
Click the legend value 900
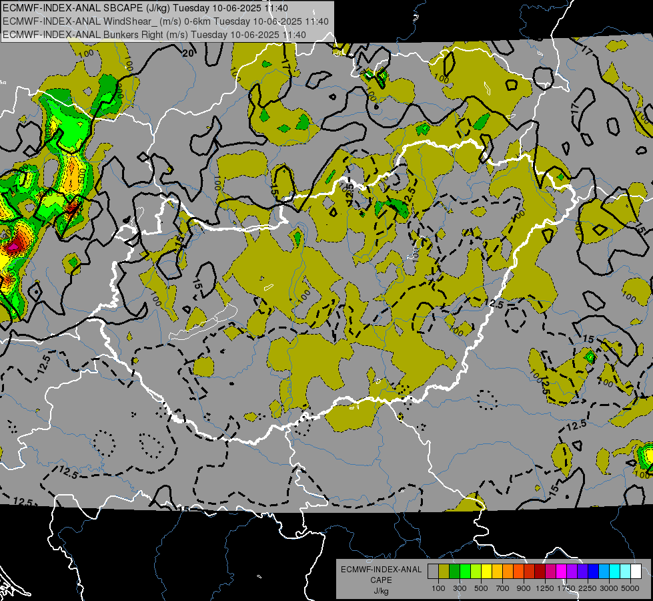coord(524,588)
